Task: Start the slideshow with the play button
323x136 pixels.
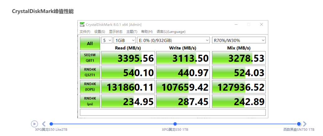Action: (35, 124)
